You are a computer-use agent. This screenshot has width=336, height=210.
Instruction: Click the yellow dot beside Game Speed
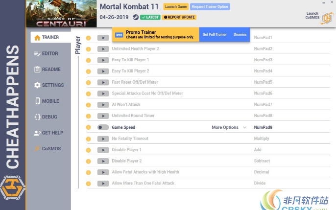(x=89, y=127)
